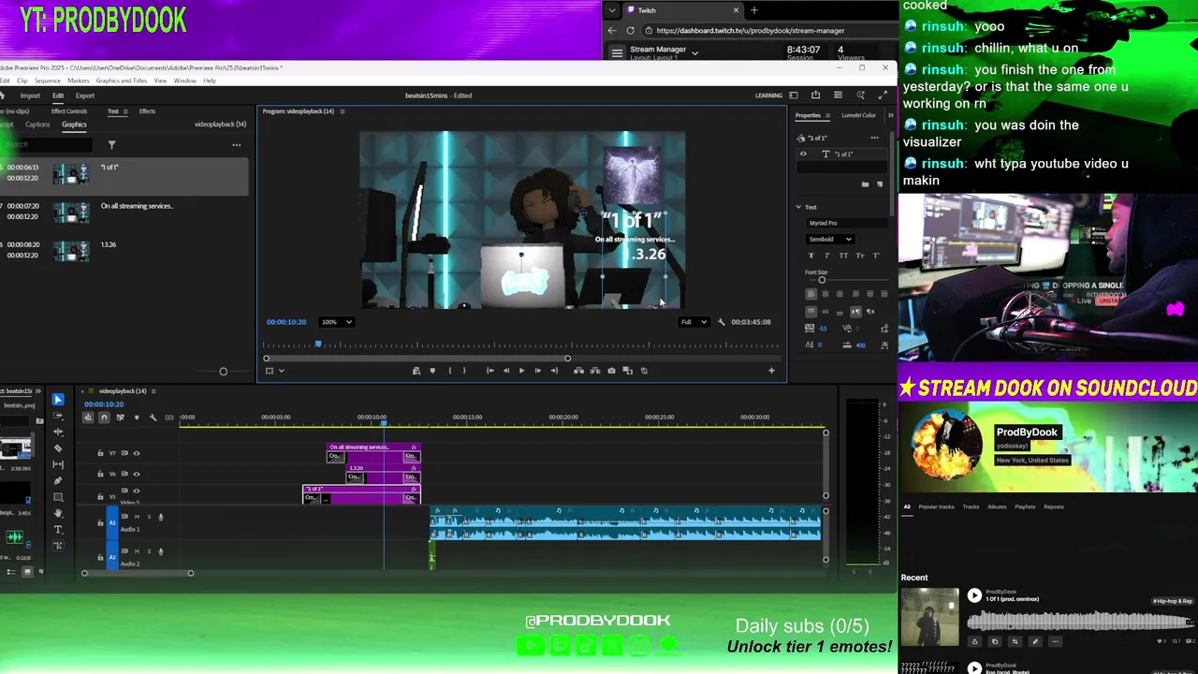Click Step Back one frame button
The width and height of the screenshot is (1198, 674).
click(506, 371)
